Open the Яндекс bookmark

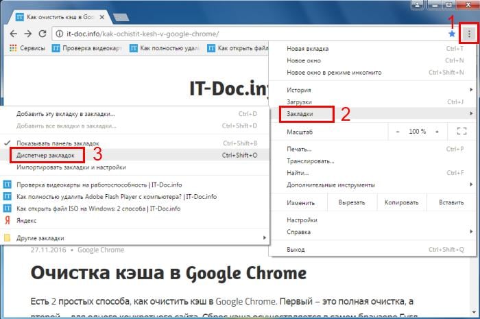coord(27,221)
